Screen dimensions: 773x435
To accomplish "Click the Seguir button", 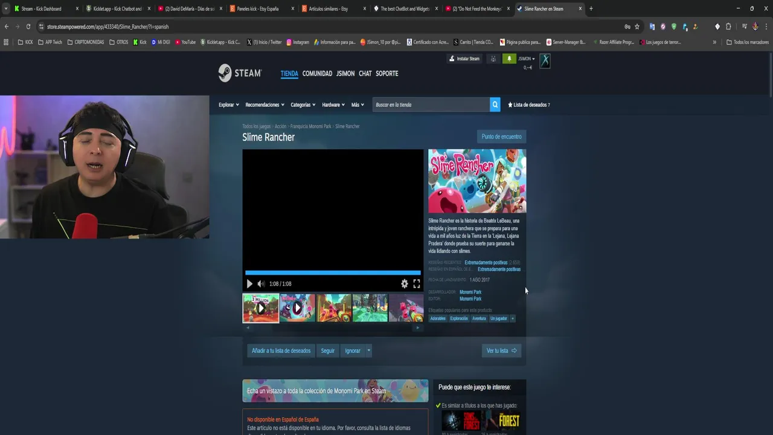I will 328,350.
